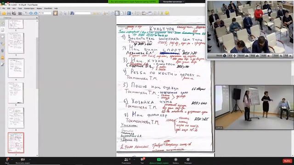
Task: Click the Open folder toolbar icon
Action: click(x=4, y=13)
